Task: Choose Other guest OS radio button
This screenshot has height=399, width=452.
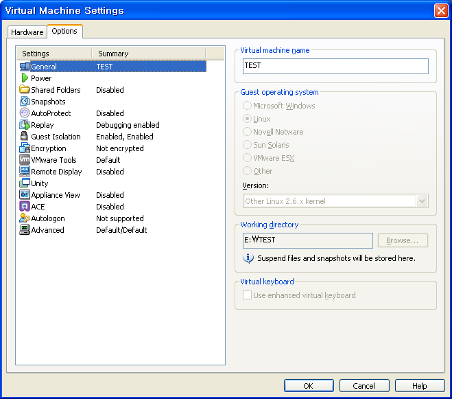Action: tap(247, 170)
